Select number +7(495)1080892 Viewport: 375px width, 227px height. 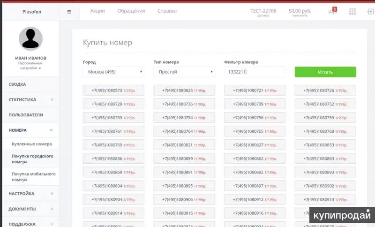click(255, 172)
